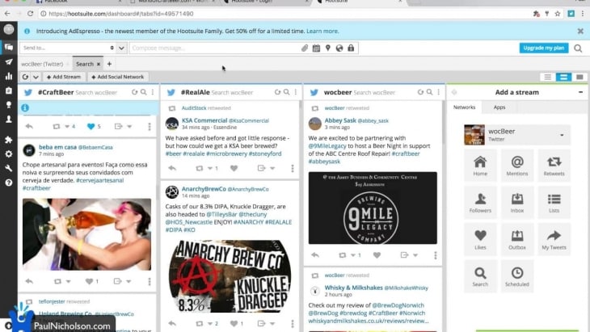
Task: Click the puzzle piece App Directory icon
Action: tap(9, 139)
